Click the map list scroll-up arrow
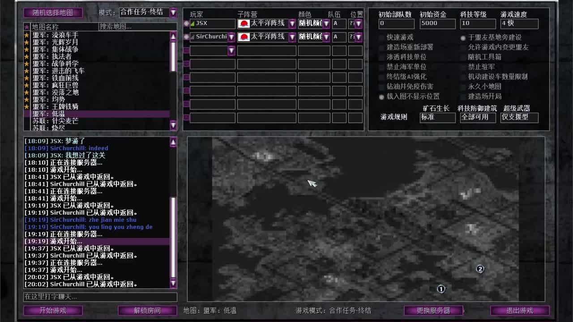 coord(173,36)
